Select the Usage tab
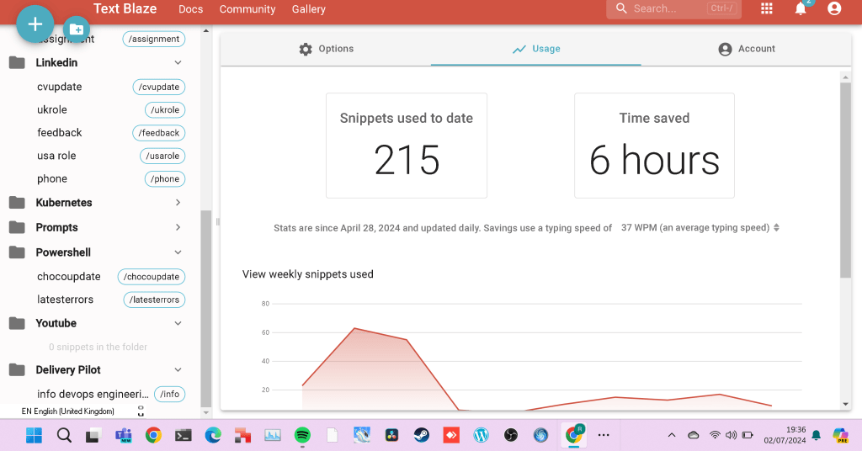862x451 pixels. tap(536, 49)
